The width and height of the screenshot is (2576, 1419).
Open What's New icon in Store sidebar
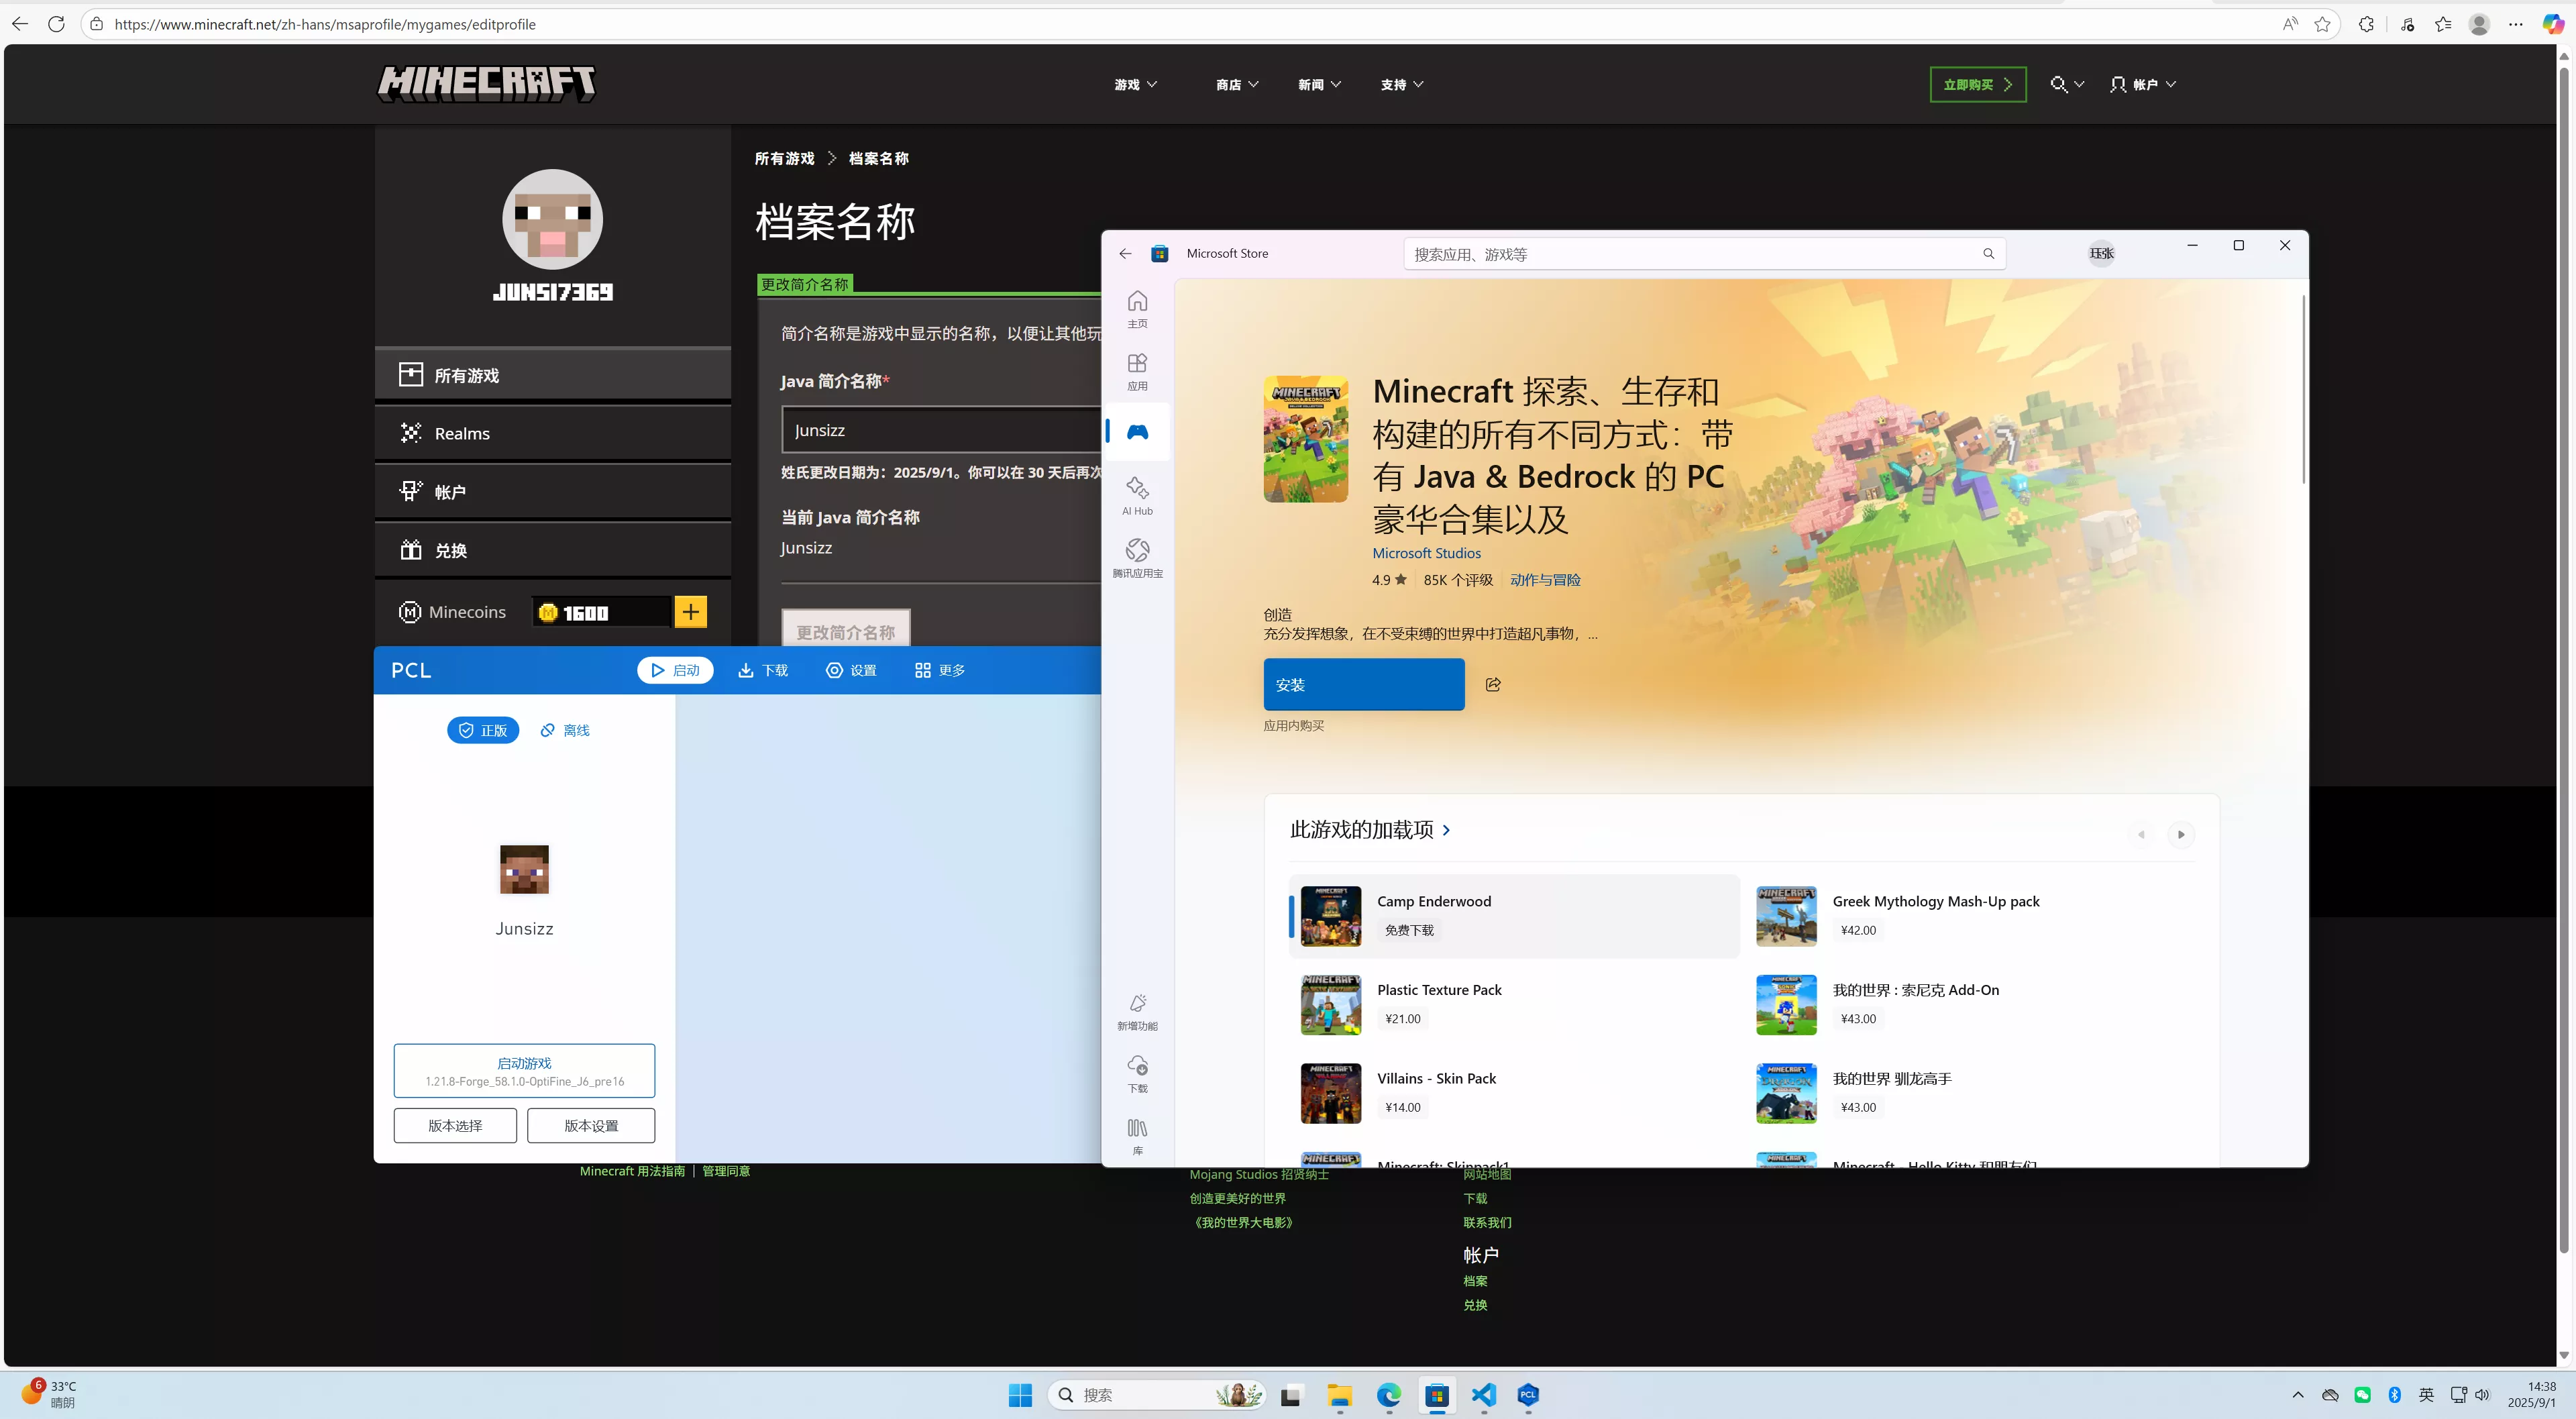coord(1137,1011)
